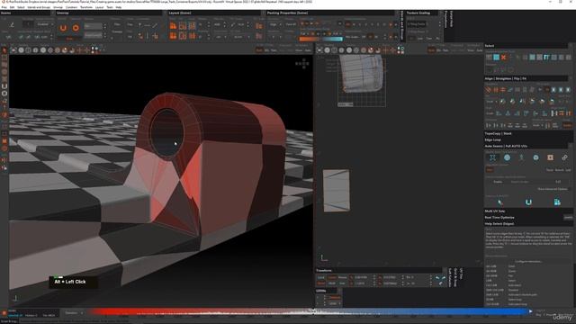Click the blue pack icon at Auto Seams panel bottom
This screenshot has height=324, width=576.
557,202
